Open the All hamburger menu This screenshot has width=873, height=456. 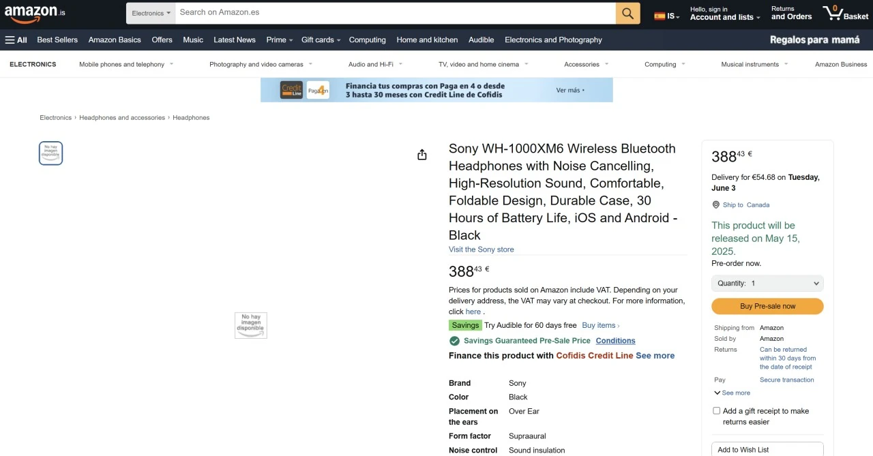tap(16, 40)
